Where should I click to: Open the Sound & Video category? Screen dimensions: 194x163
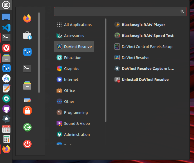[x=74, y=123]
